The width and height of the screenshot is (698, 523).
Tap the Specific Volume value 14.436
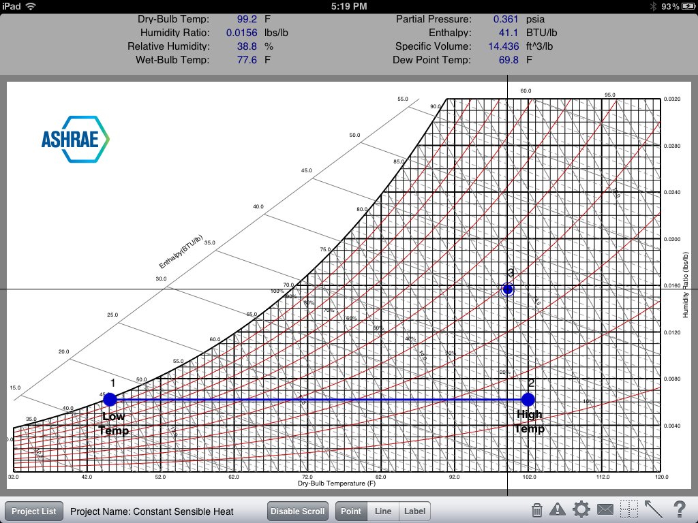(504, 46)
